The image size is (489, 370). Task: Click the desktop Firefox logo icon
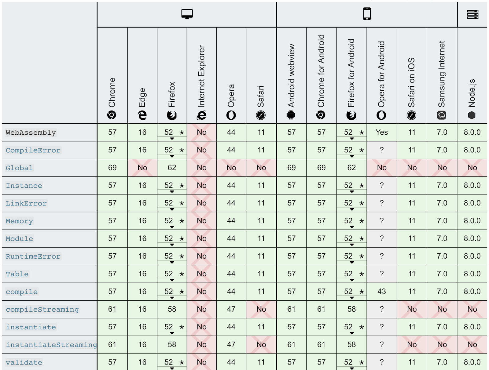coord(172,115)
